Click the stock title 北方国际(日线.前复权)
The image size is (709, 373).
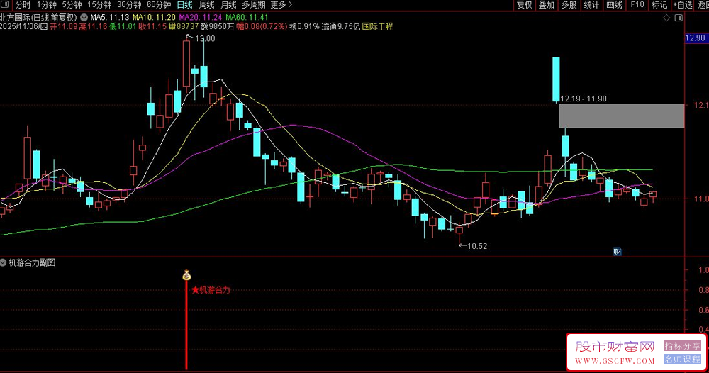(x=38, y=18)
